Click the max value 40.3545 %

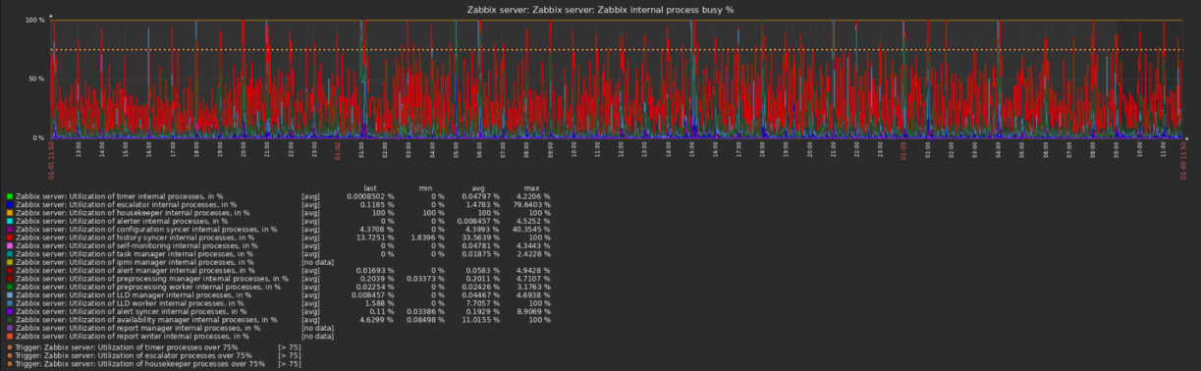coord(530,230)
